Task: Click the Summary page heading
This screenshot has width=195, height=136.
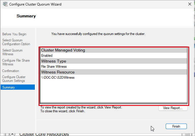Action: pyautogui.click(x=26, y=16)
